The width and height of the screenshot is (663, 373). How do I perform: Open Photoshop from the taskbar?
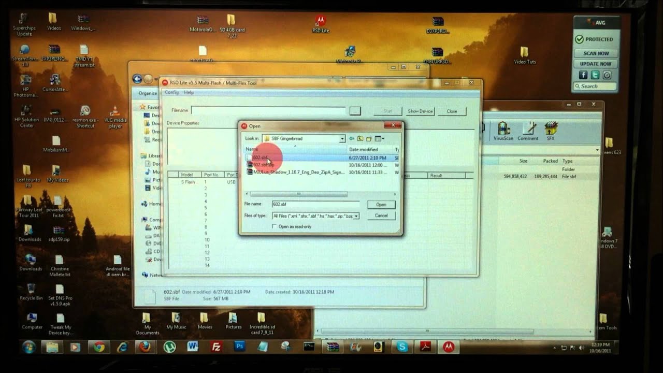point(239,346)
